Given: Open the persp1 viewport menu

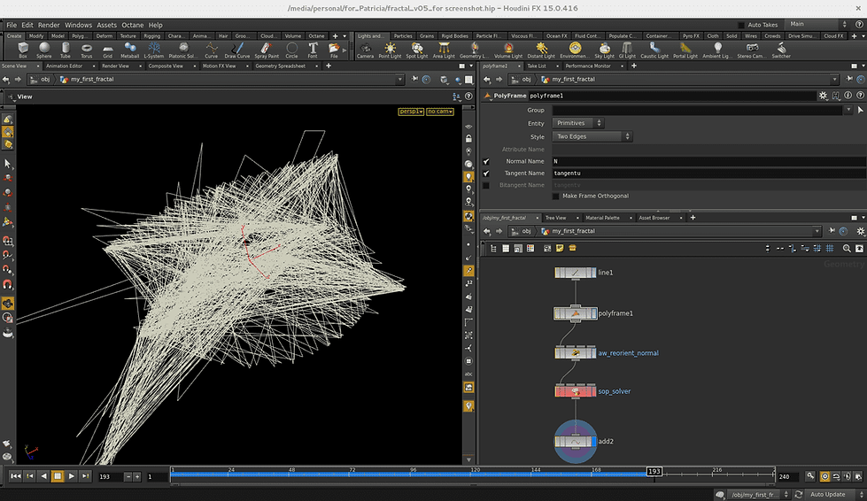Looking at the screenshot, I should [x=411, y=112].
